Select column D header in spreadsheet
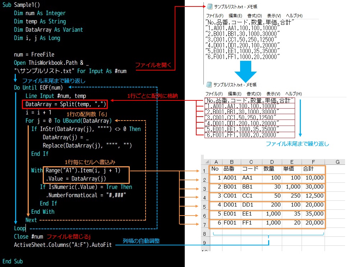Image resolution: width=349 pixels, height=267 pixels. pos(272,162)
